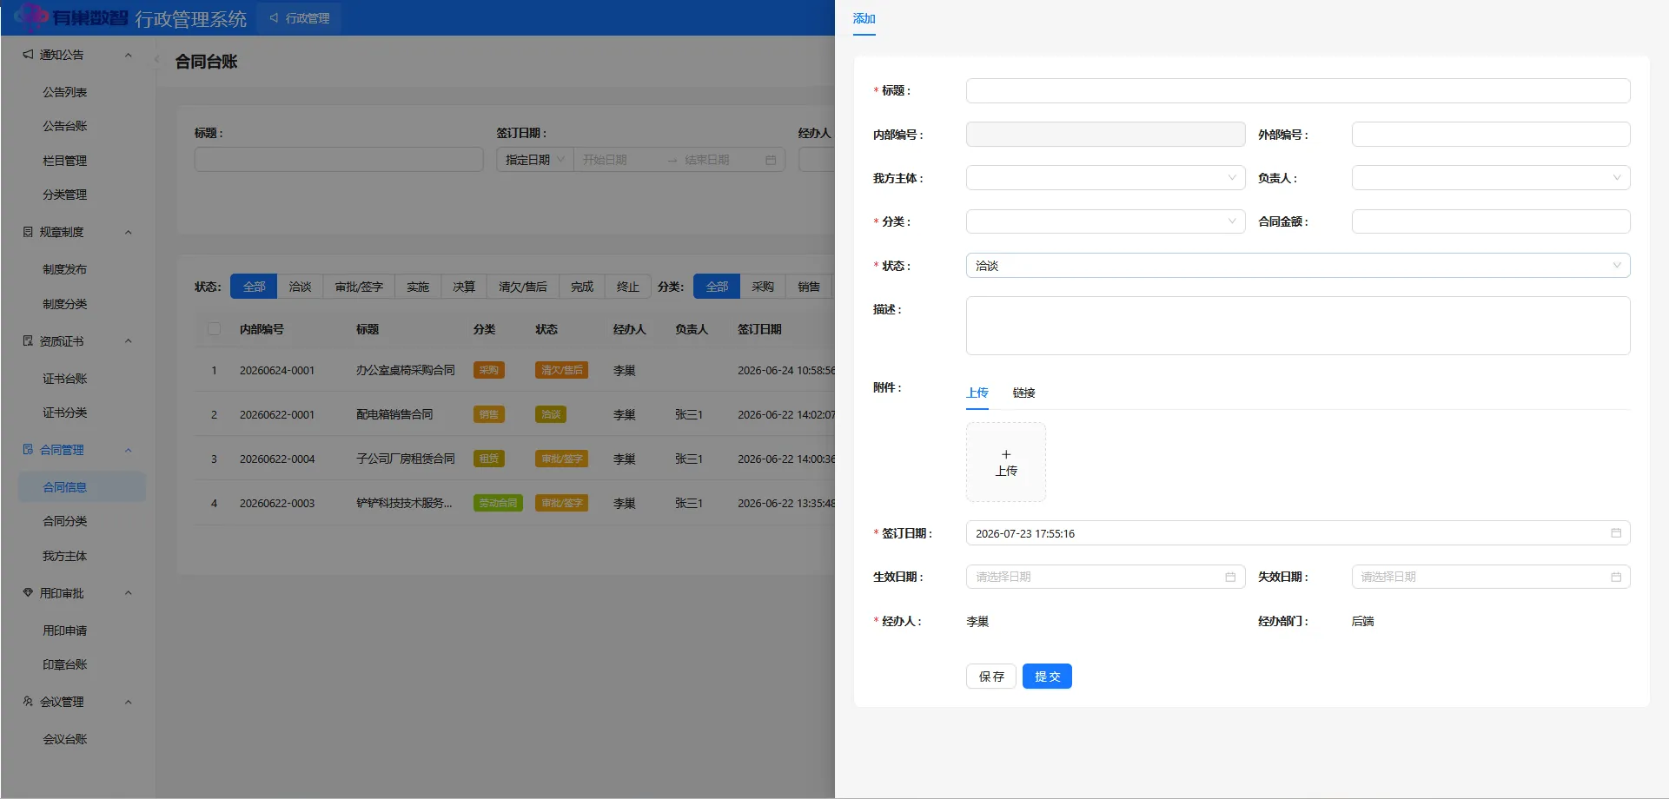The height and width of the screenshot is (799, 1669).
Task: Select the 添加 tab at drawer top
Action: pyautogui.click(x=864, y=18)
